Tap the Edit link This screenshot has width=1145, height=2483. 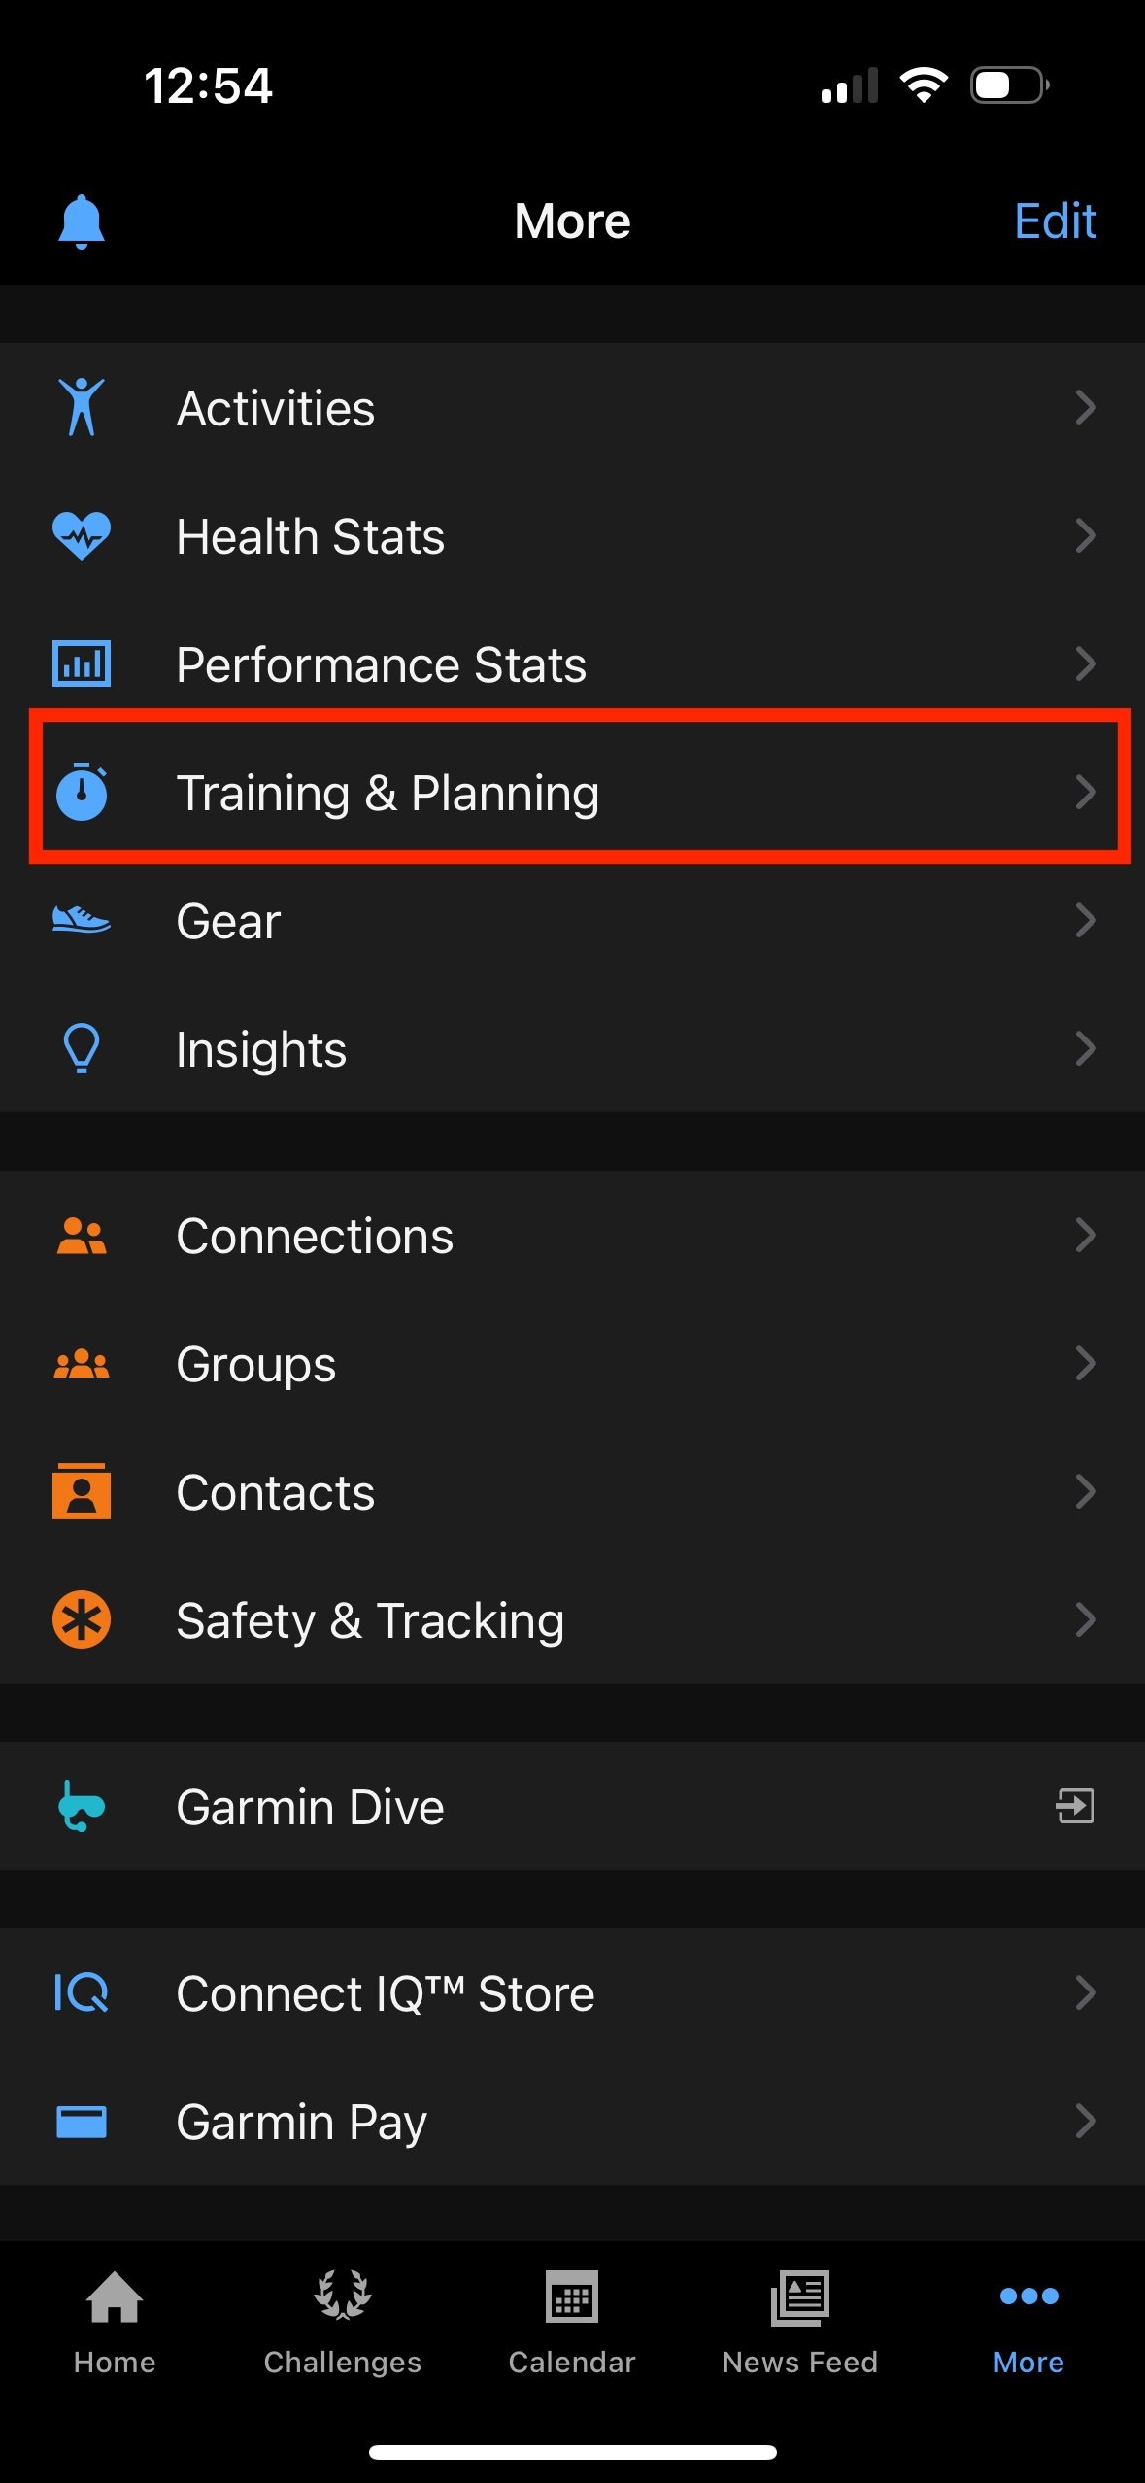coord(1056,221)
